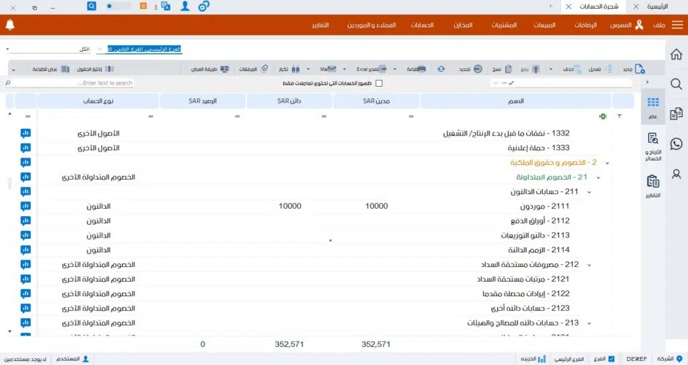The height and width of the screenshot is (365, 688).
Task: Collapse the 211 - حسابات الدائنون node
Action: pos(589,192)
